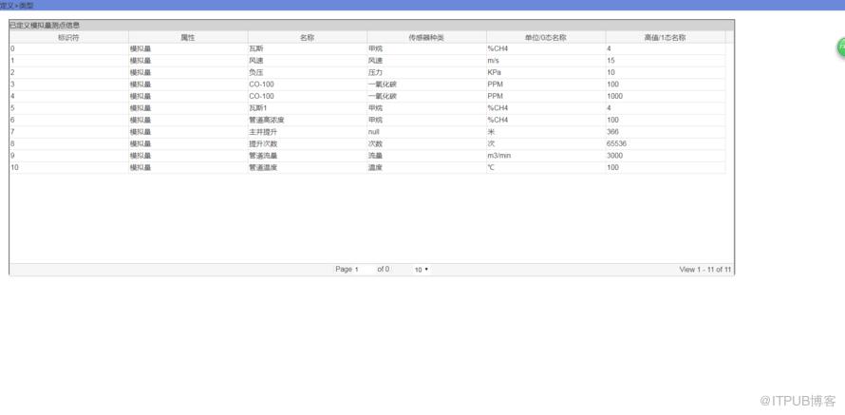Click the high value 65536 cell
This screenshot has height=415, width=845.
coord(666,143)
